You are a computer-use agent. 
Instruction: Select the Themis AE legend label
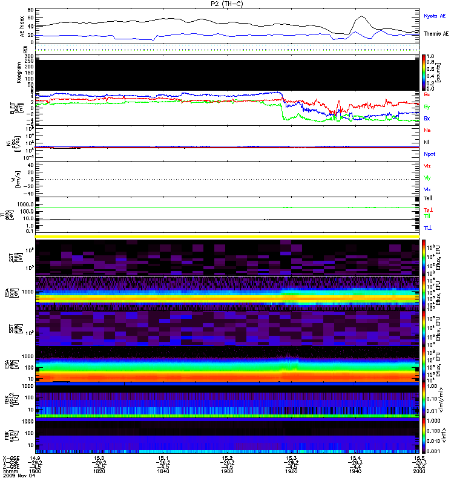point(436,34)
